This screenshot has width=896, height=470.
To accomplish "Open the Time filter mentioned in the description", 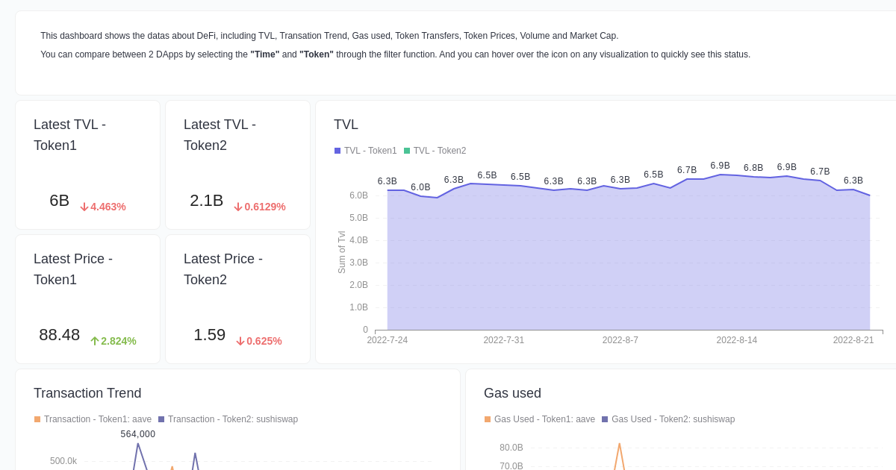I will click(x=264, y=54).
